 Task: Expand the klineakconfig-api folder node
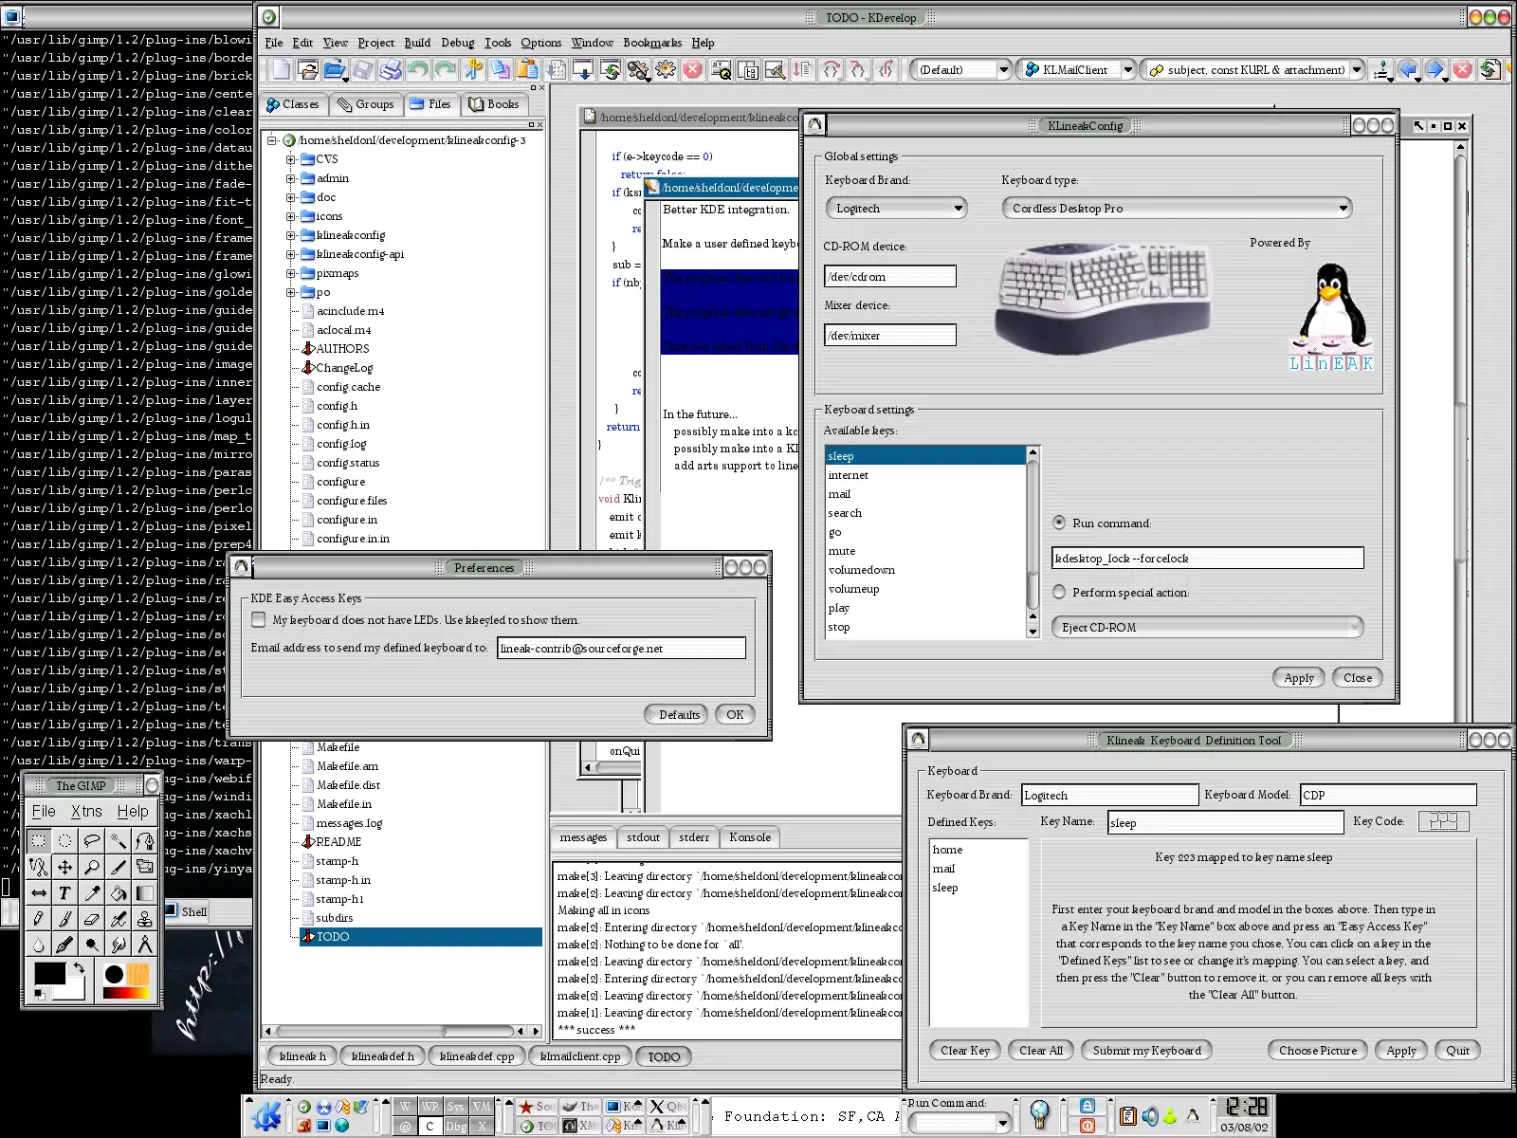pos(291,254)
